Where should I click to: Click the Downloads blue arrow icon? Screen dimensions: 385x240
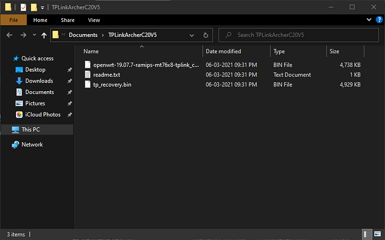point(19,81)
